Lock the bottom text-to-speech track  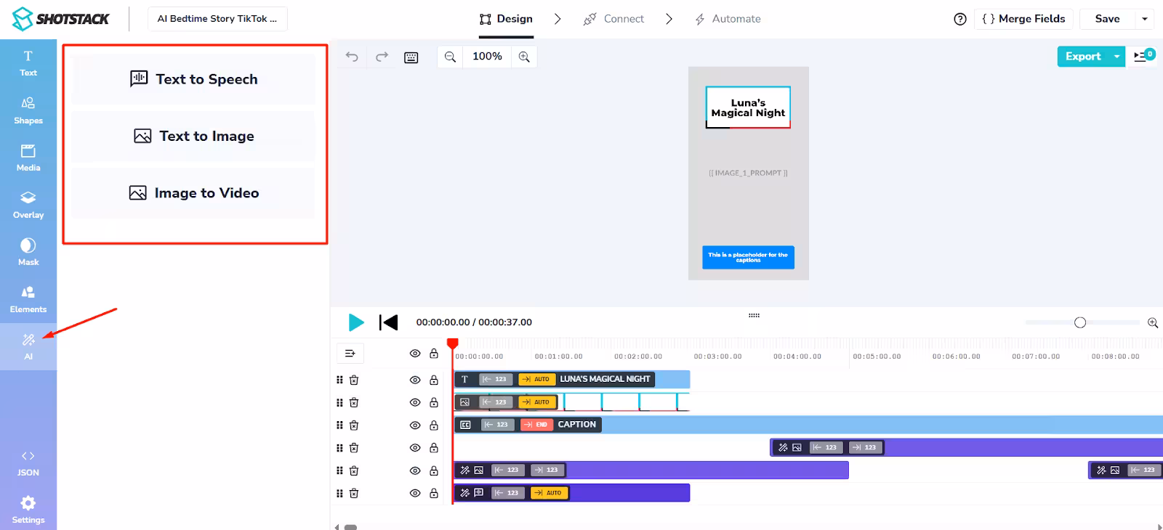click(x=434, y=493)
